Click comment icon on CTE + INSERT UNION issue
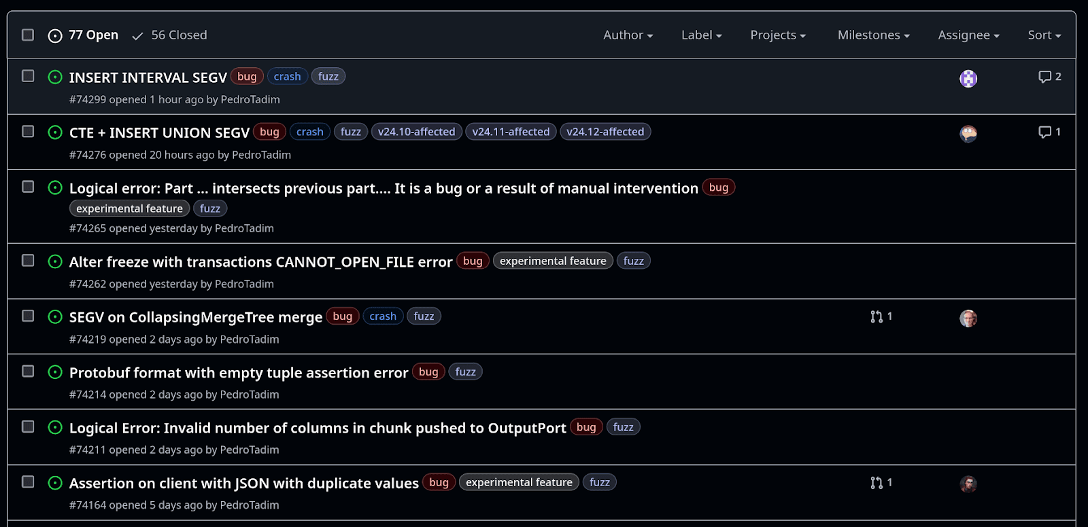The height and width of the screenshot is (527, 1088). [1044, 132]
